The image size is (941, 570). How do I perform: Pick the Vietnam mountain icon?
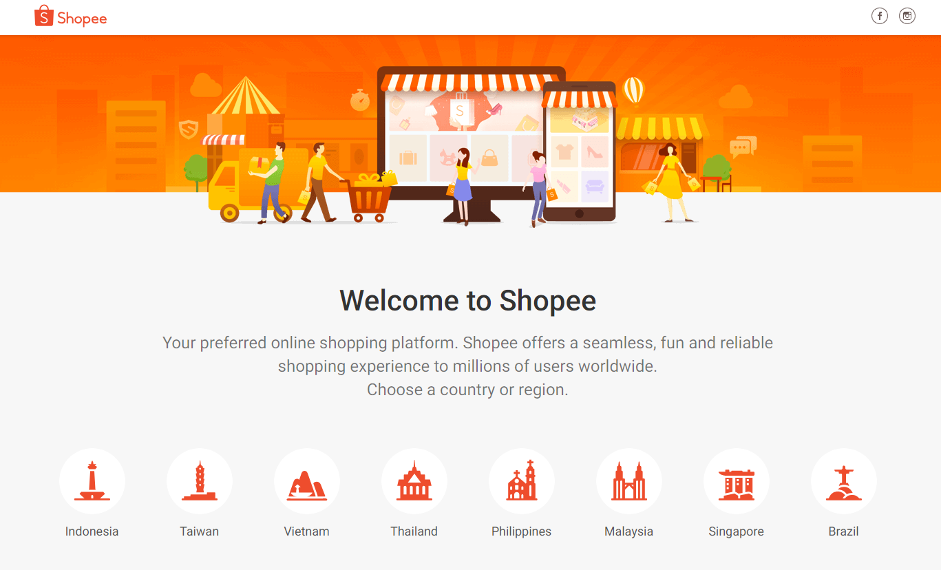(x=307, y=481)
